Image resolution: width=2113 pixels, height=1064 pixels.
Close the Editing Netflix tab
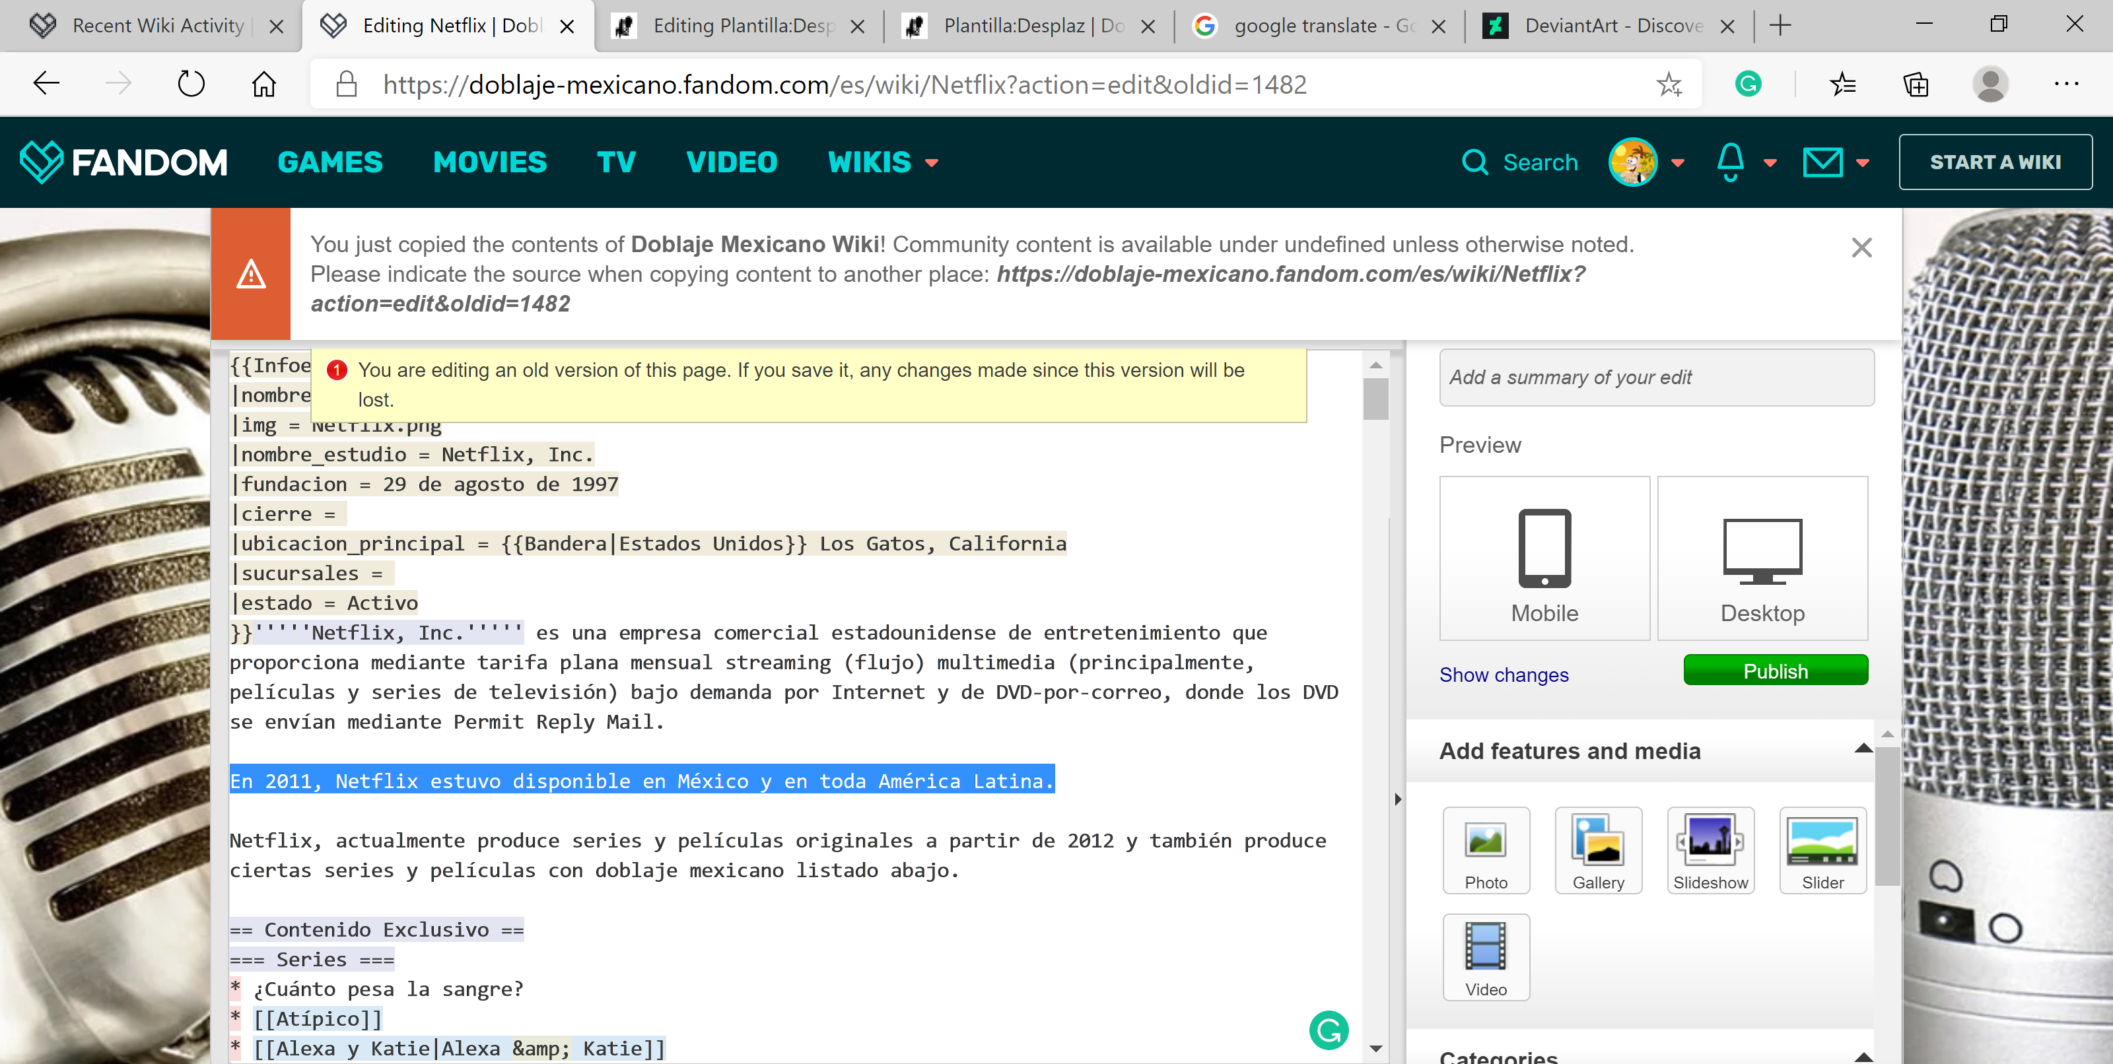pyautogui.click(x=566, y=26)
